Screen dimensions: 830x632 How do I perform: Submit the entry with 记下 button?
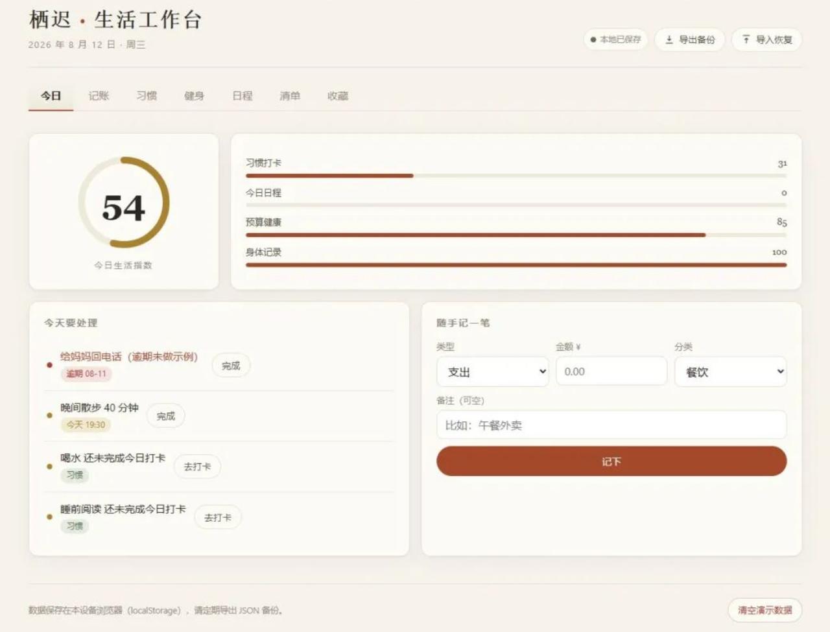pos(611,462)
